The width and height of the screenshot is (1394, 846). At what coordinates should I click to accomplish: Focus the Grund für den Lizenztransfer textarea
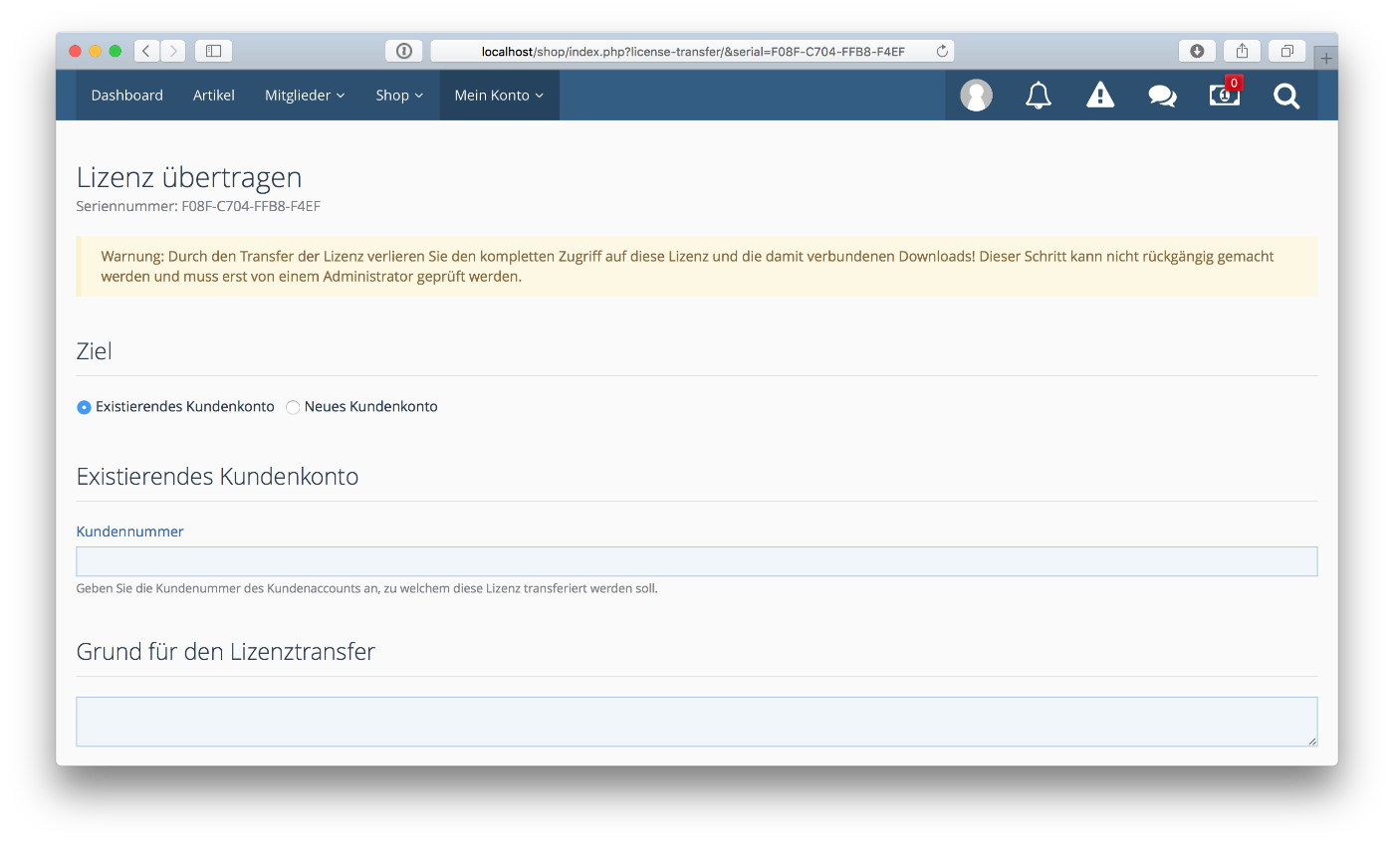tap(696, 721)
